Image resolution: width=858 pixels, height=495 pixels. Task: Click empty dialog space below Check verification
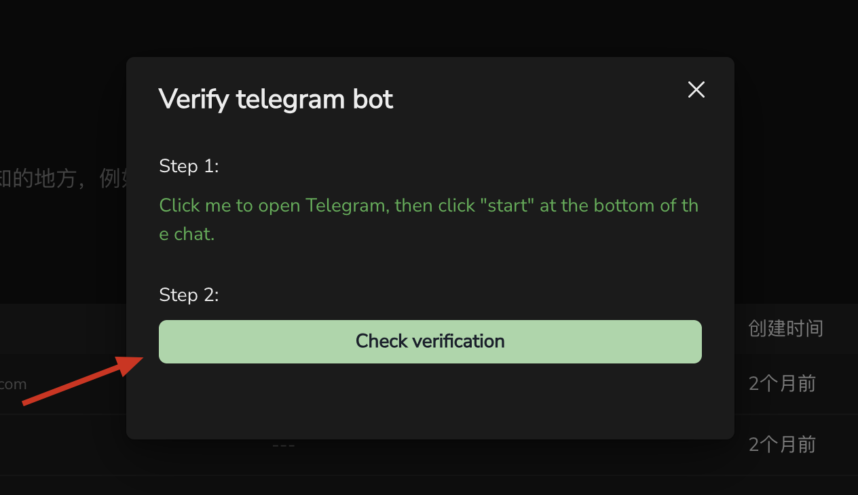tap(430, 400)
